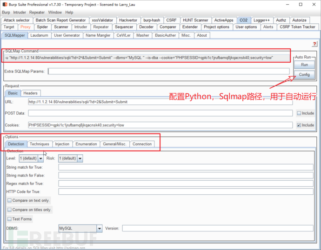Toggle Compare on titles only checkbox
Image resolution: width=321 pixels, height=250 pixels.
click(9, 210)
